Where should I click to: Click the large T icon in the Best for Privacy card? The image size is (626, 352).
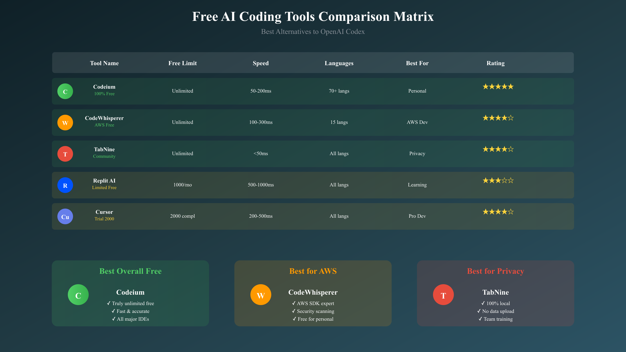443,295
